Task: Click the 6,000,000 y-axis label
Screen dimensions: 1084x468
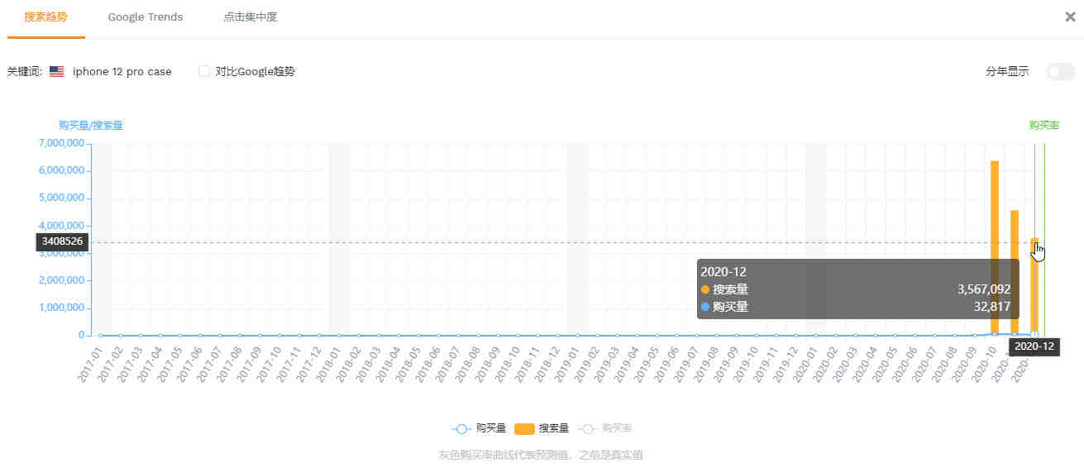Action: pyautogui.click(x=62, y=170)
